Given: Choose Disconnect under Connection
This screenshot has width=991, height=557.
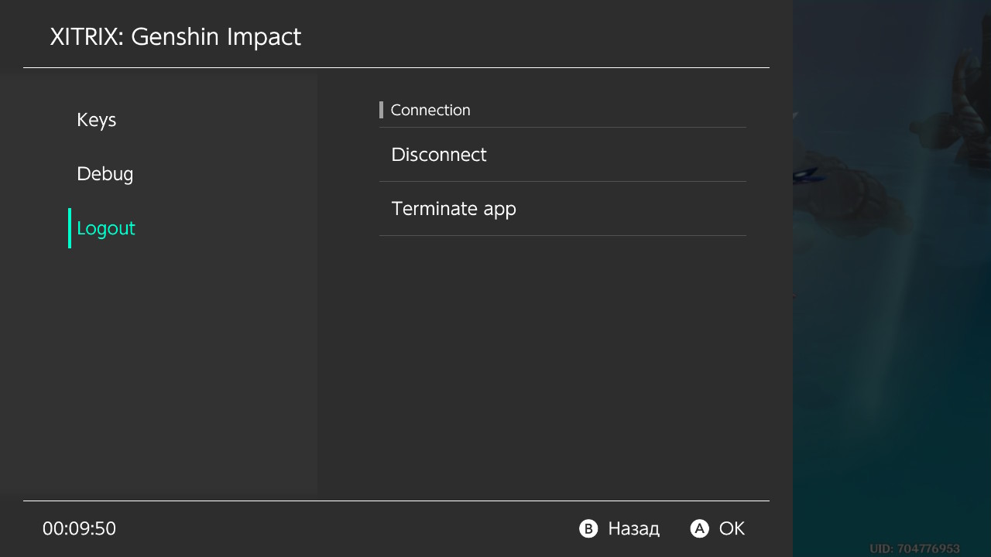Looking at the screenshot, I should [x=439, y=154].
